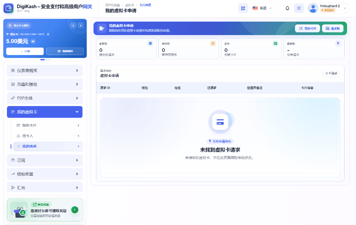
Task: Click the 卡片申请中心 badge
Action: [220, 141]
